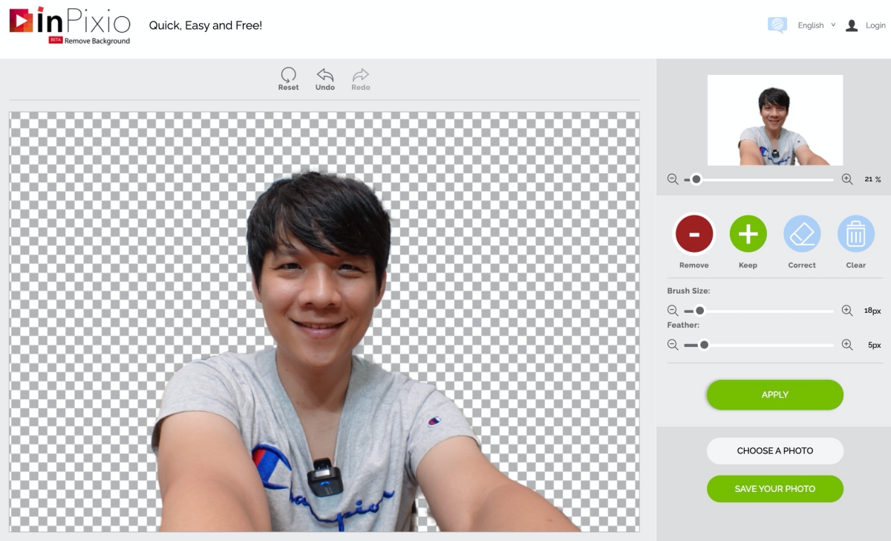The width and height of the screenshot is (891, 541).
Task: Zoom out using the preview magnifier minus
Action: tap(673, 179)
